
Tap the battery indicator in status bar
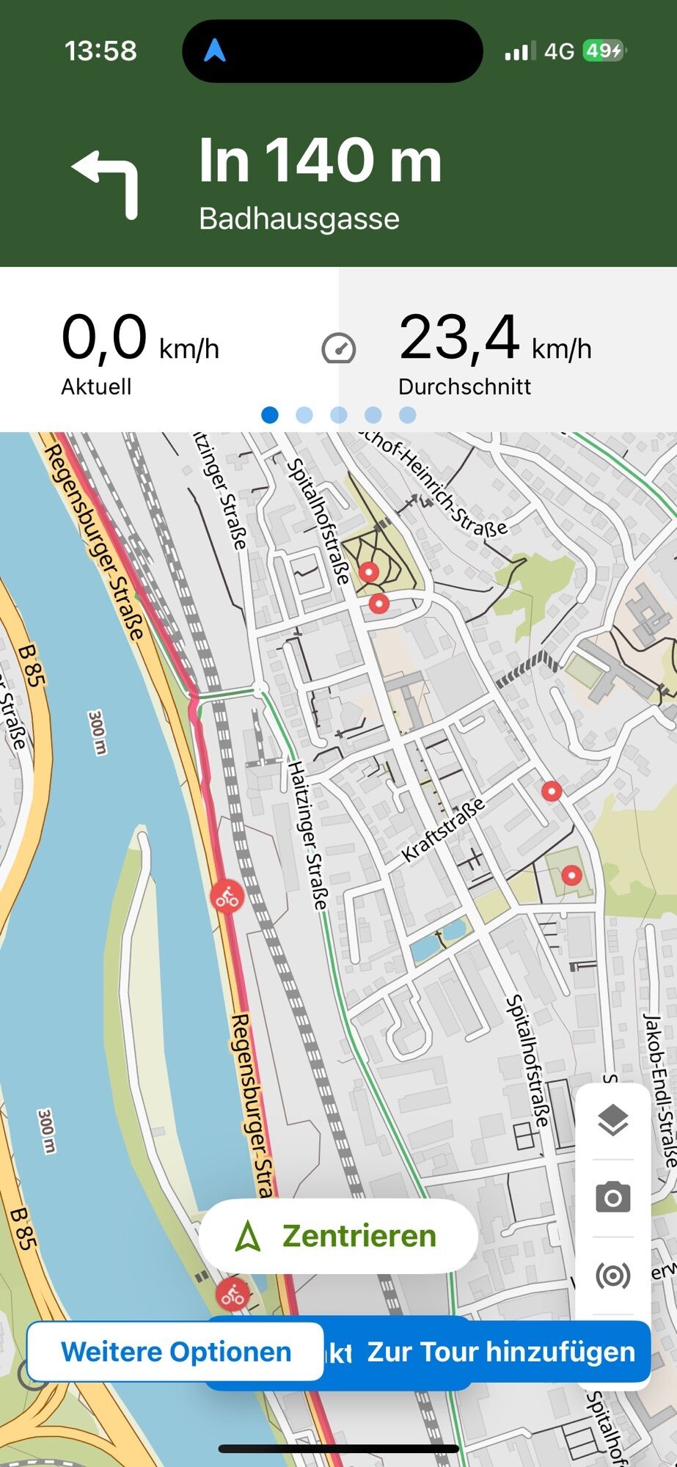[604, 51]
